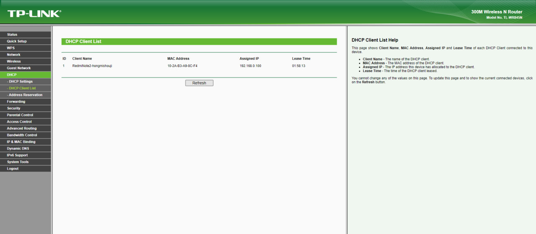Expand the Wireless menu section
Screen dimensions: 536x234
pos(14,62)
